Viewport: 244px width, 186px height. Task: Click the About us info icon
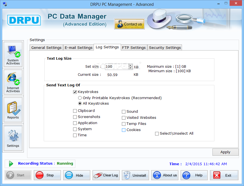[x=157, y=175]
